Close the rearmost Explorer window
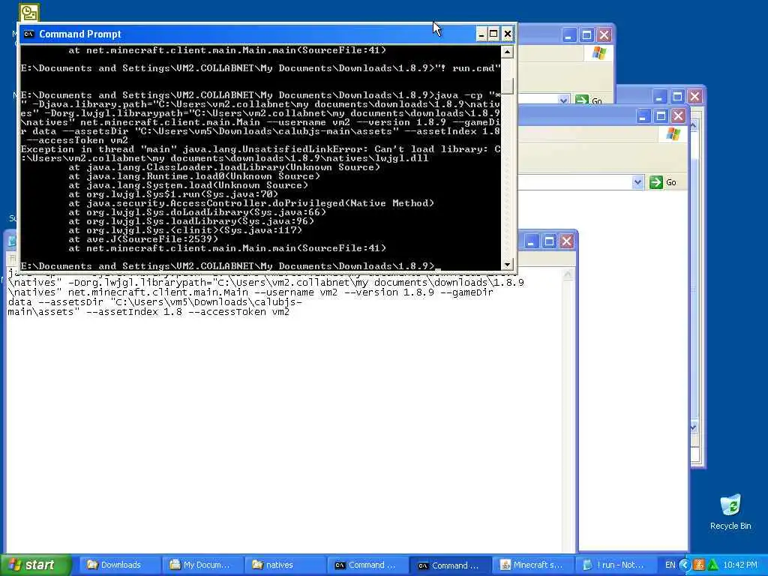The image size is (768, 576). (x=604, y=35)
